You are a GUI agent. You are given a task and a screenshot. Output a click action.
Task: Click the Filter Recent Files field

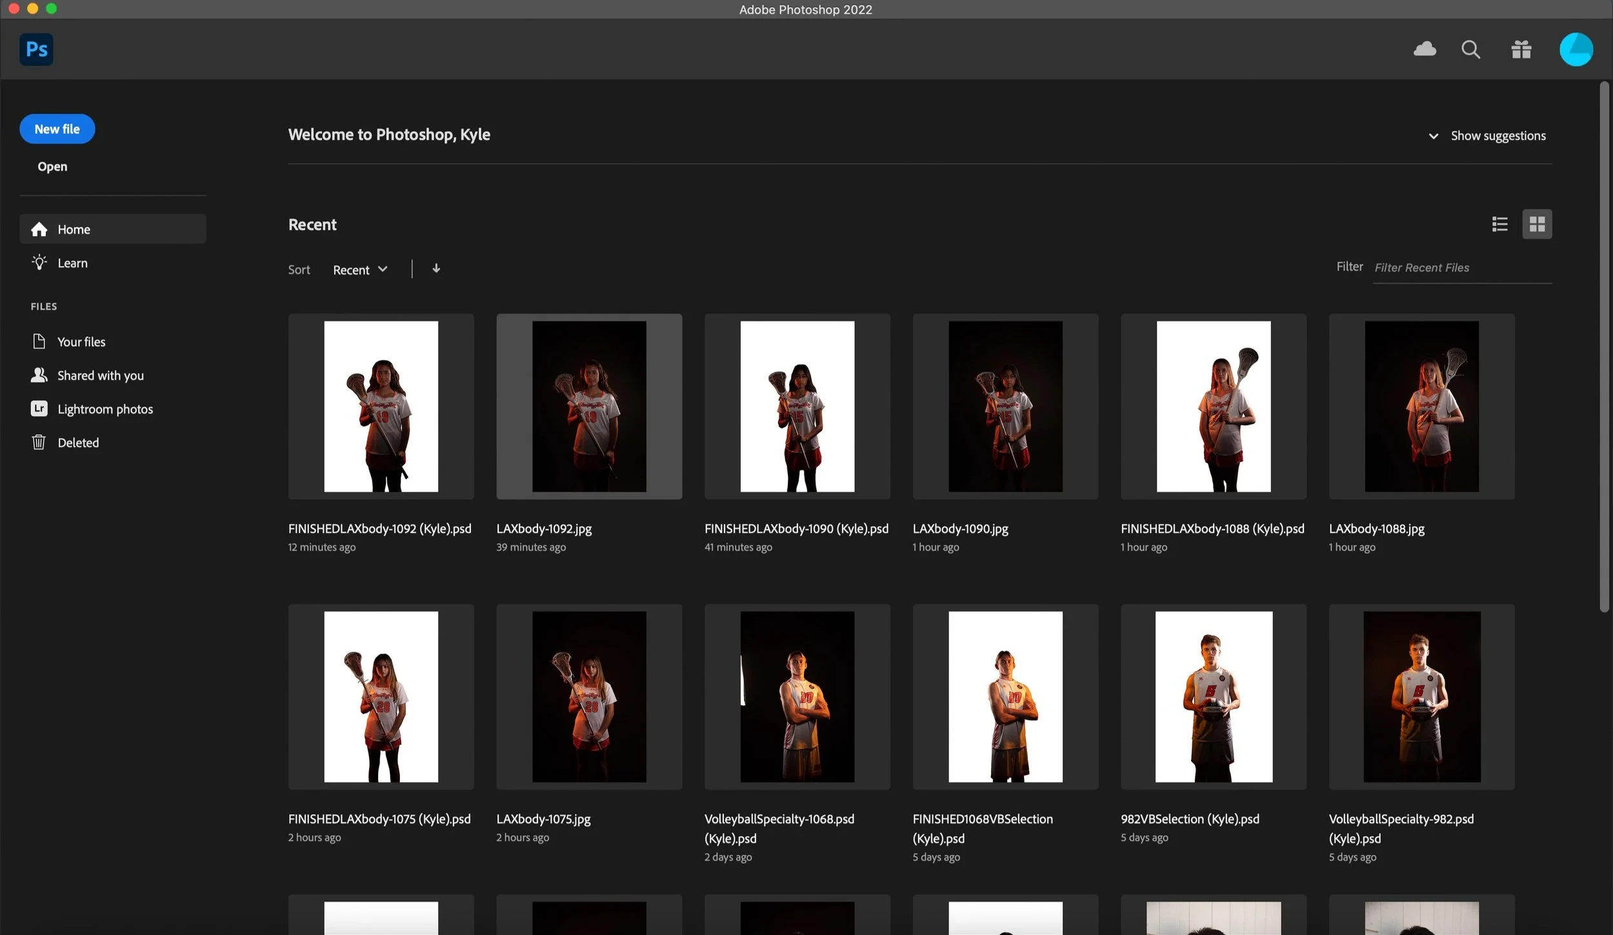[1461, 268]
